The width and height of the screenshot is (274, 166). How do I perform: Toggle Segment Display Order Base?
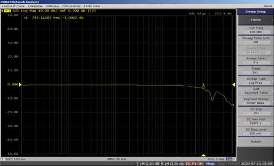256,101
